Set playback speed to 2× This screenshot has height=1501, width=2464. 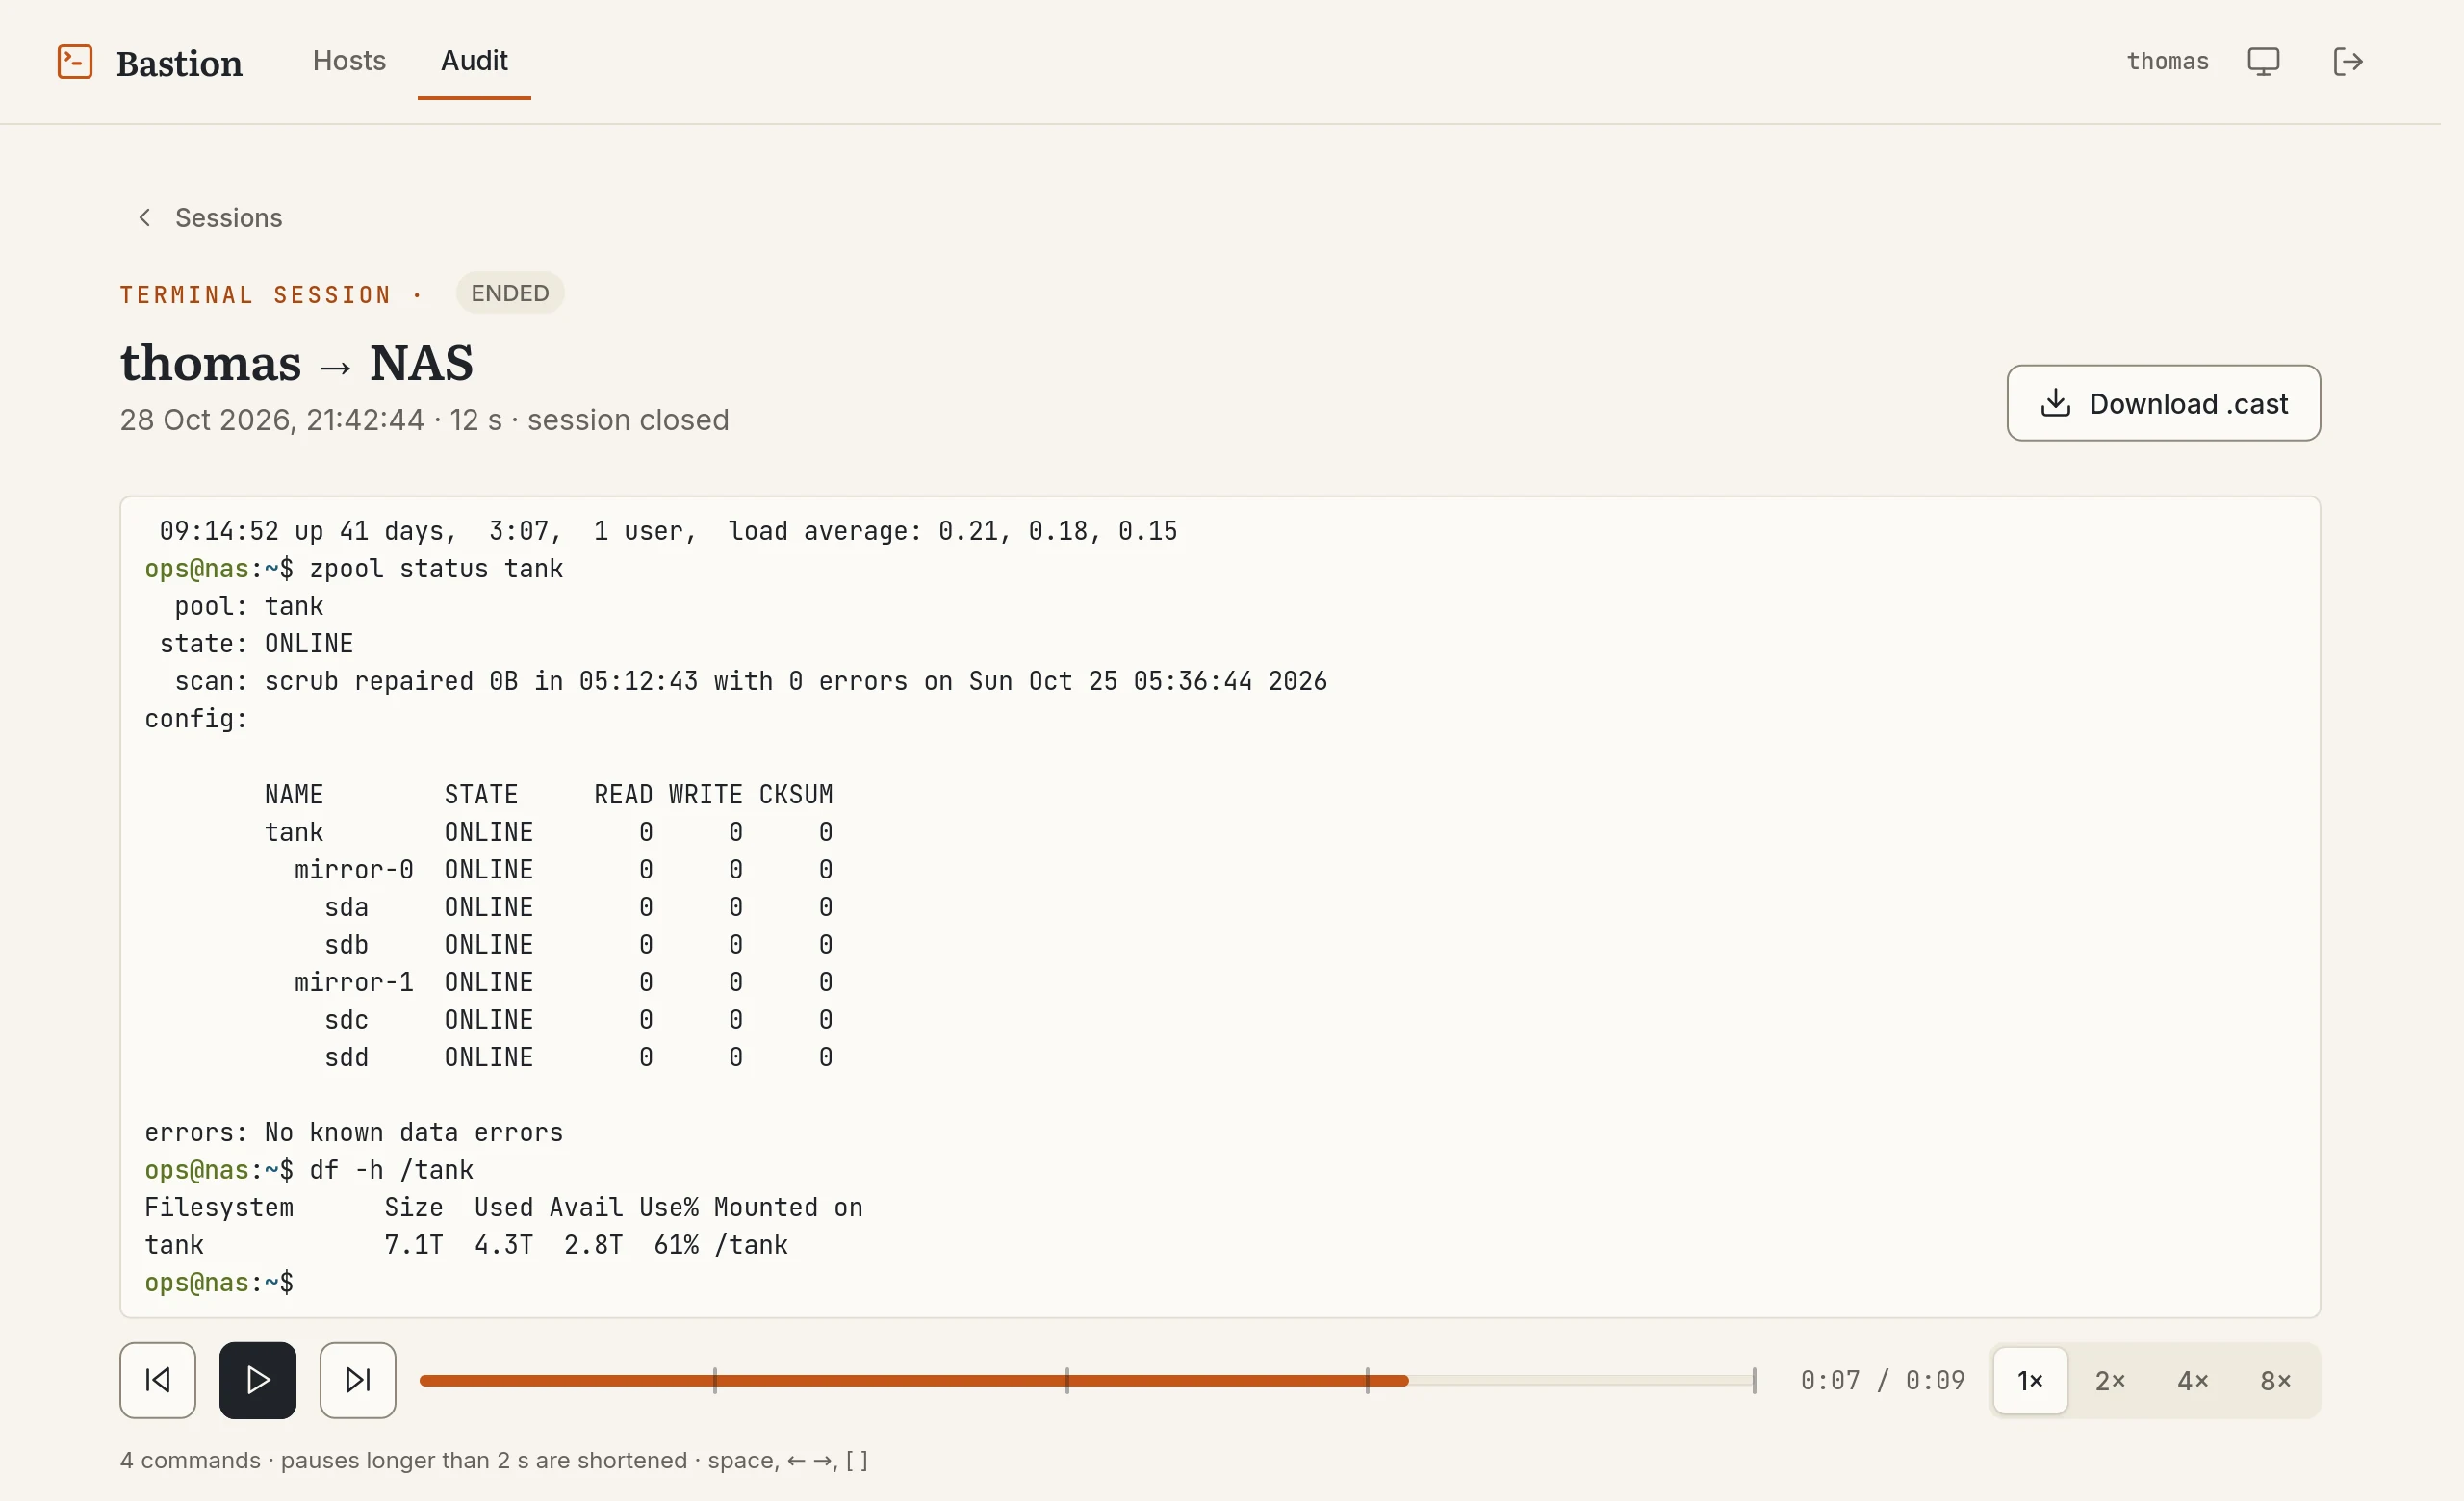(2110, 1380)
